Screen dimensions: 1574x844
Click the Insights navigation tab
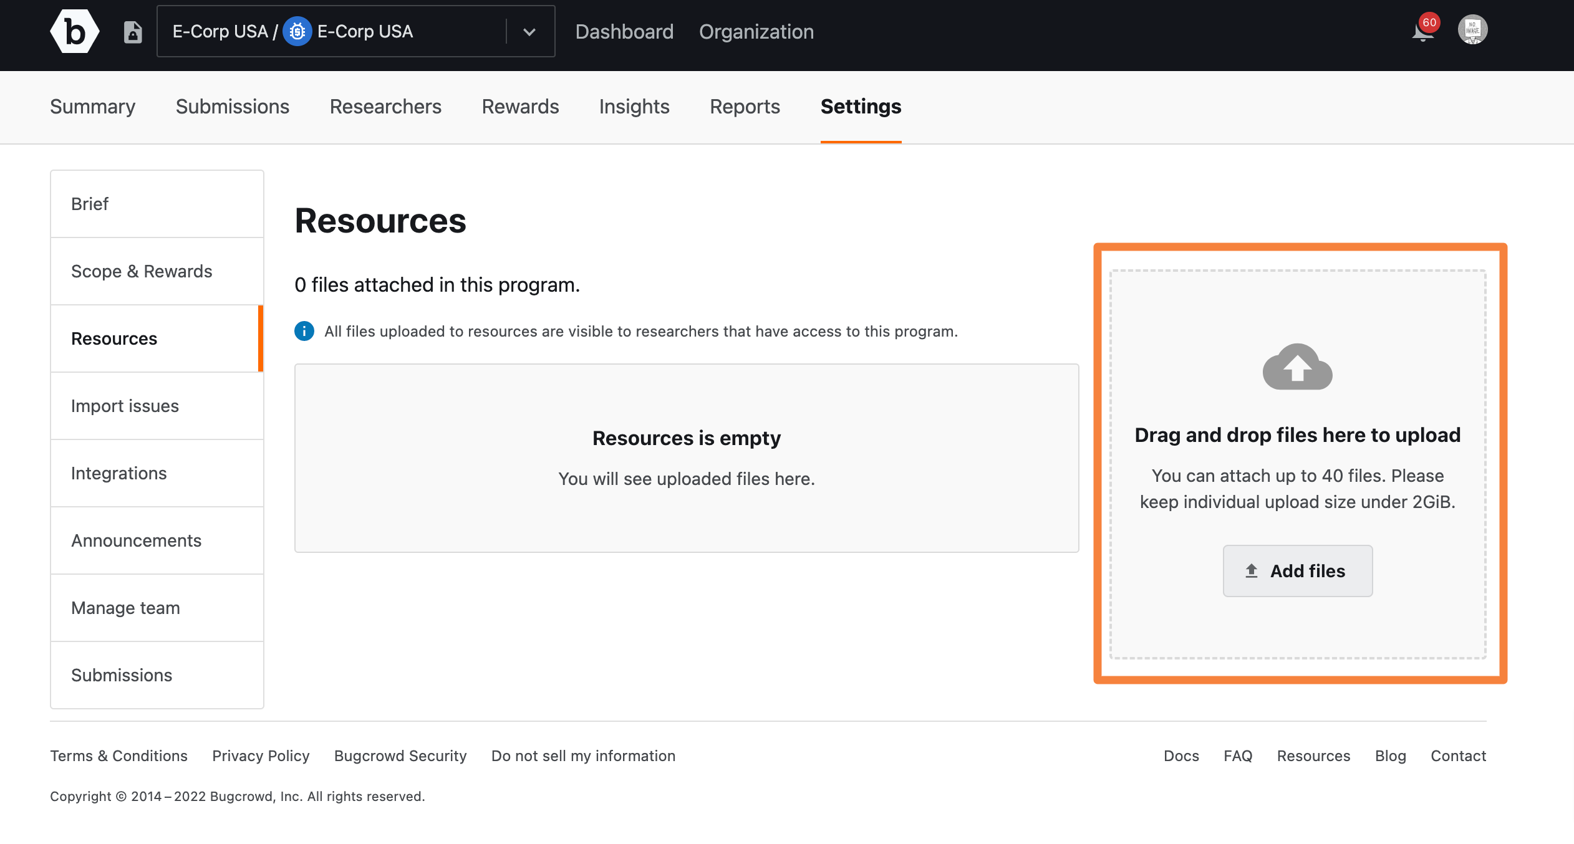(x=634, y=105)
